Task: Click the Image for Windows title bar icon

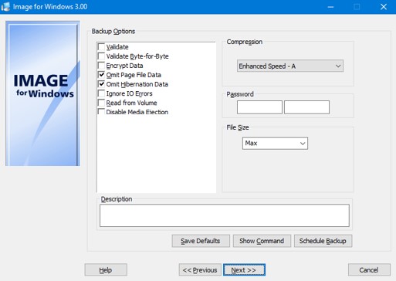Action: click(x=5, y=7)
